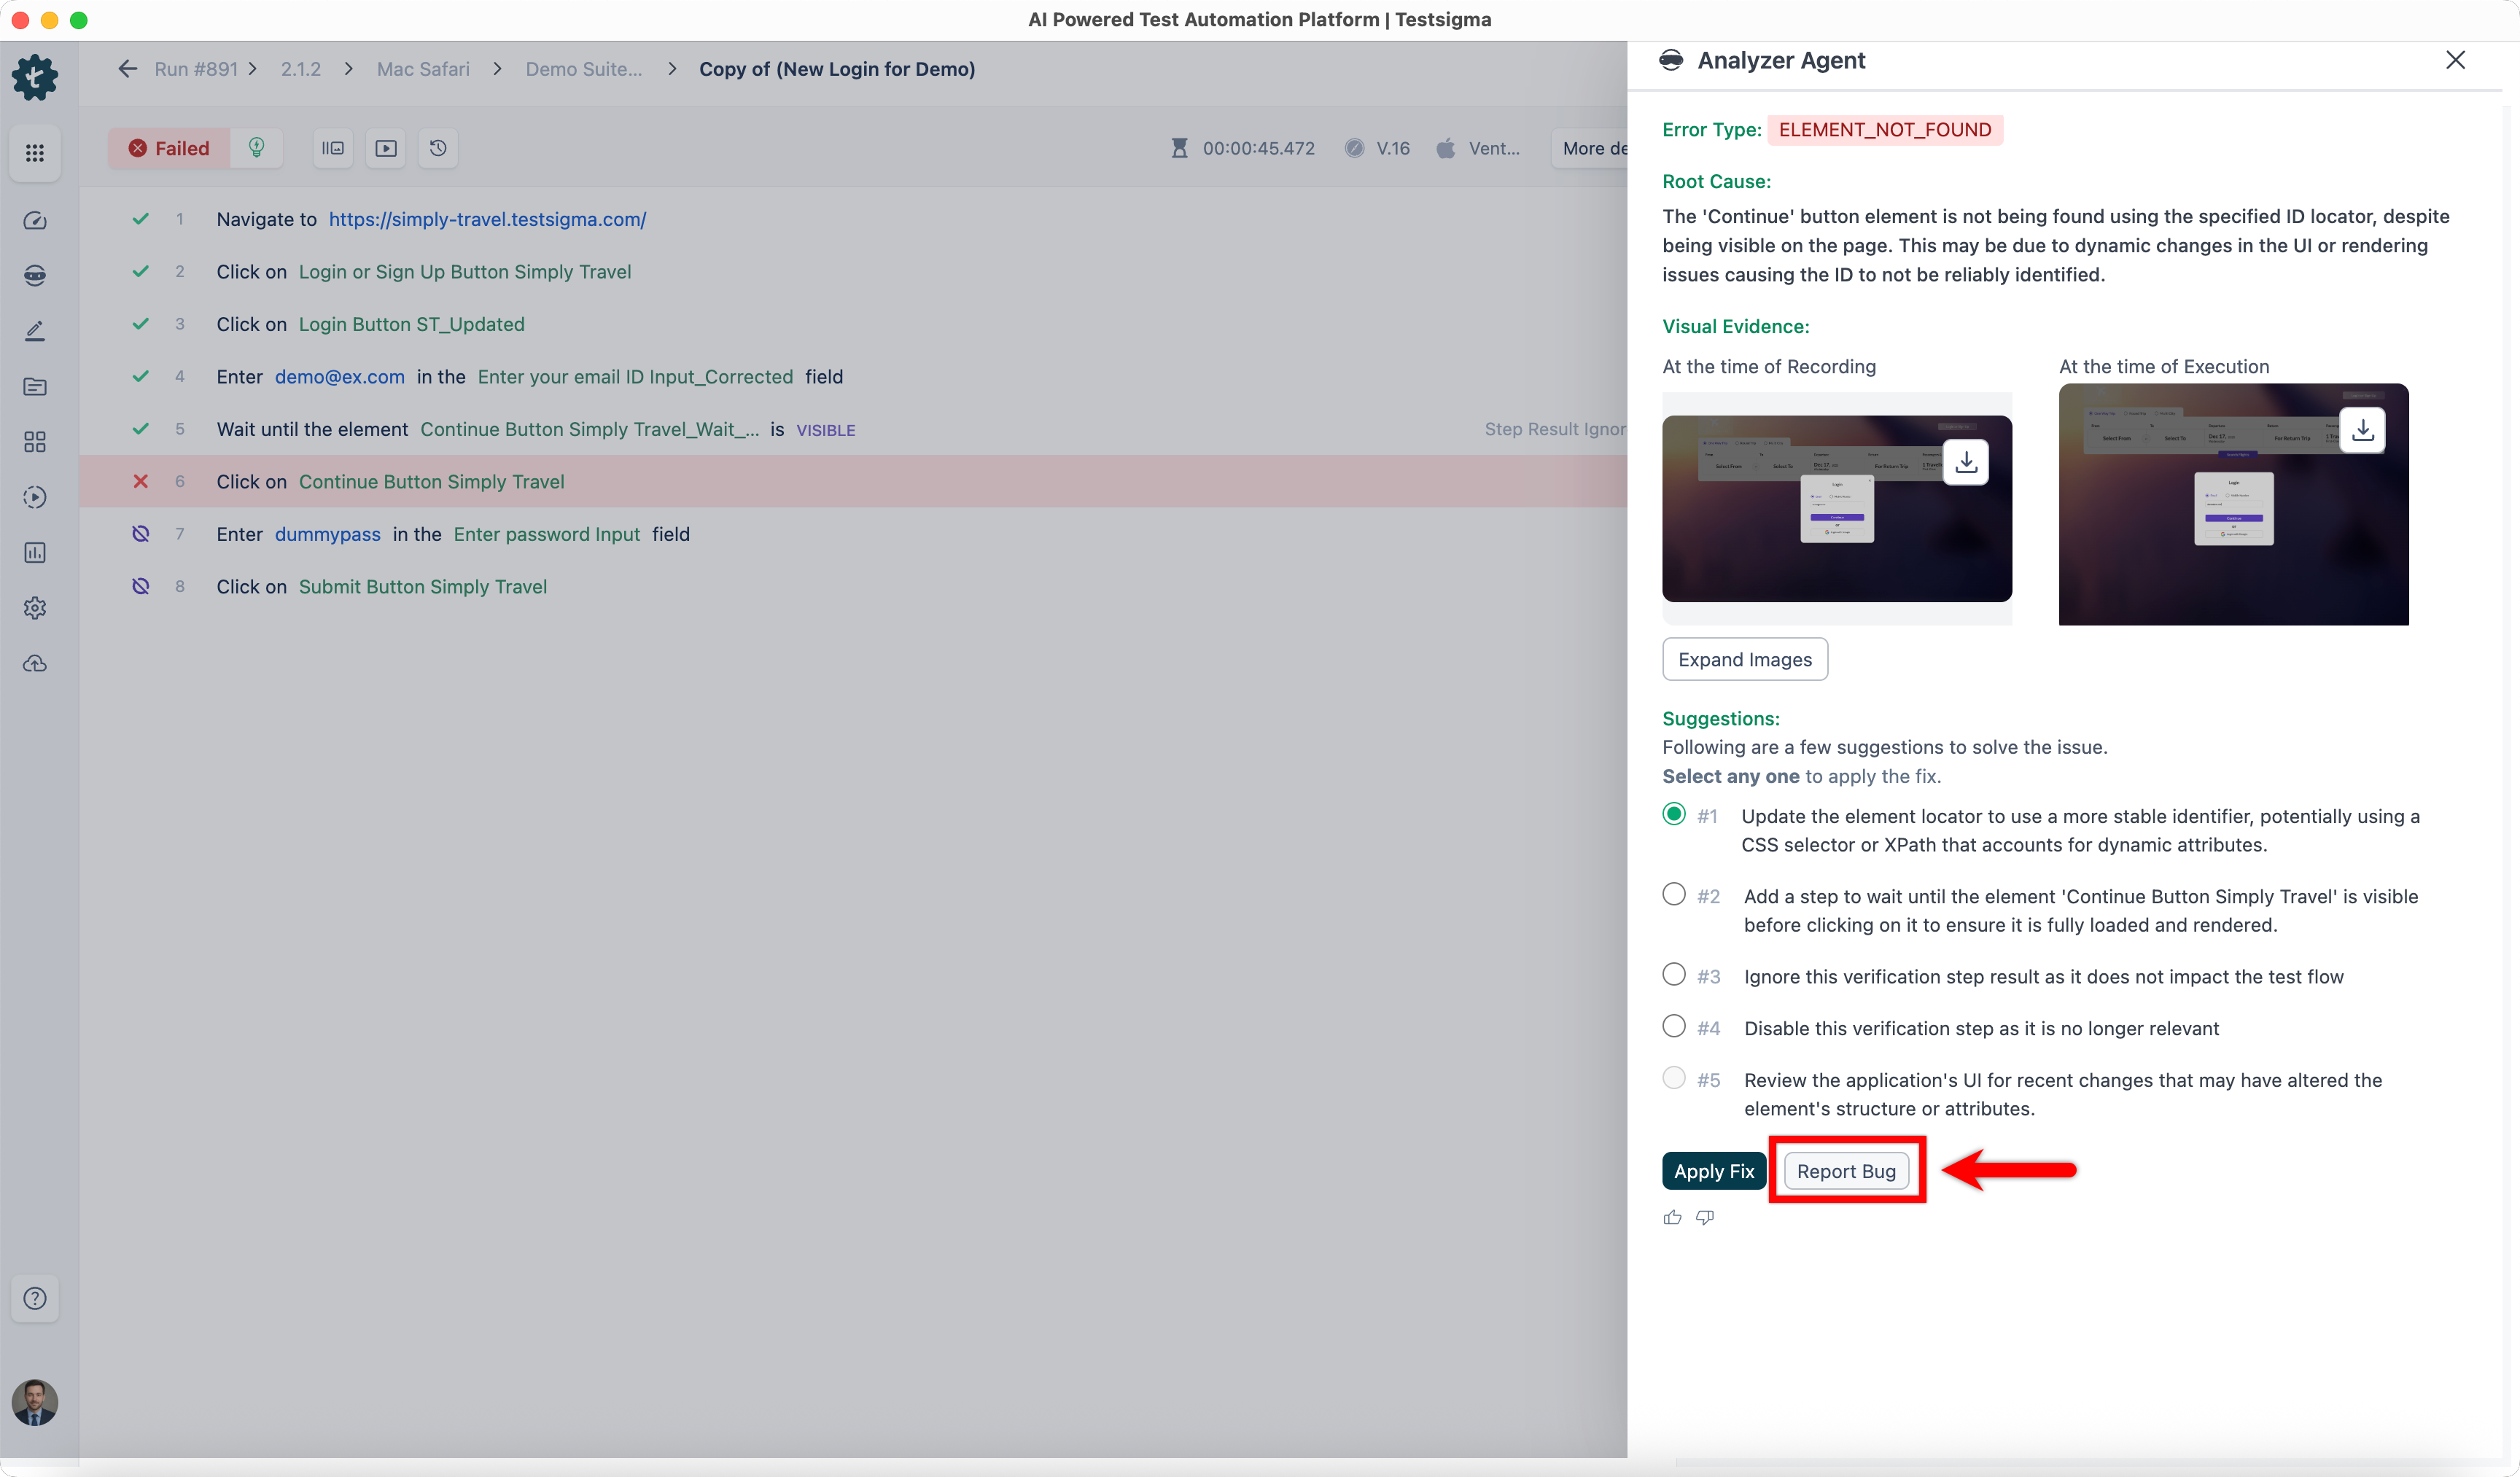Select suggestion #3 ignore step radio

(1673, 974)
